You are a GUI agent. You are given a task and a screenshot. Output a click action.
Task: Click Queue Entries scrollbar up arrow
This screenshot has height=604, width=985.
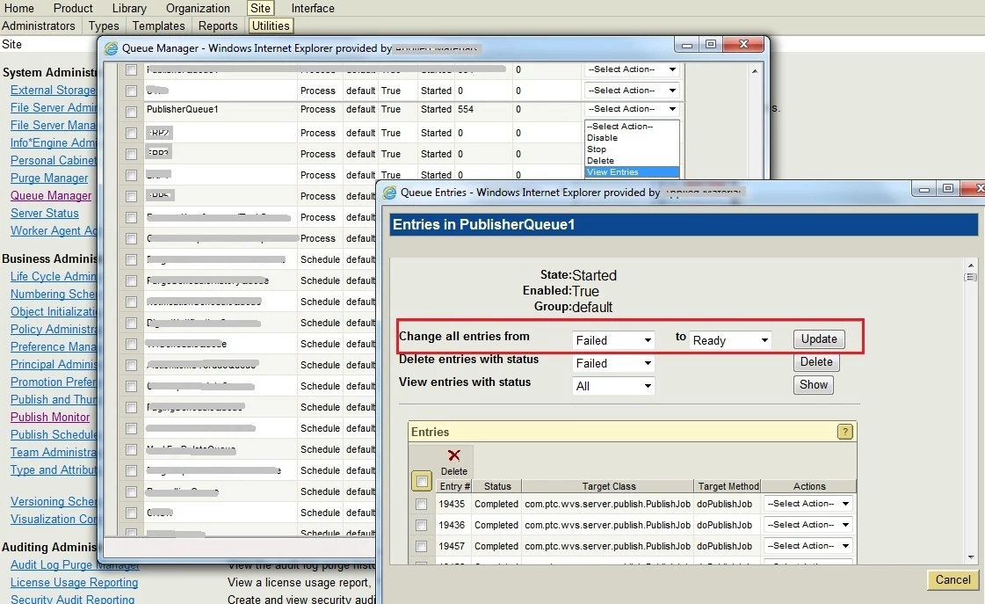point(971,266)
